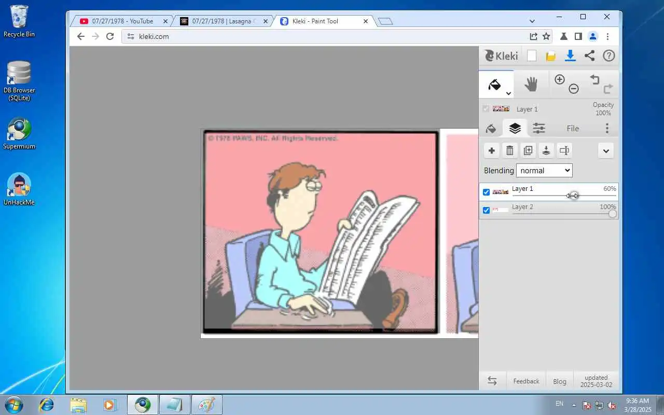Open the Feedback link
This screenshot has height=415, width=664.
(x=526, y=381)
